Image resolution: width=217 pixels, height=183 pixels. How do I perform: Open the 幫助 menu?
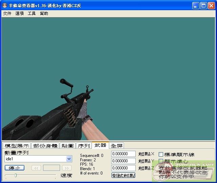coord(44,14)
